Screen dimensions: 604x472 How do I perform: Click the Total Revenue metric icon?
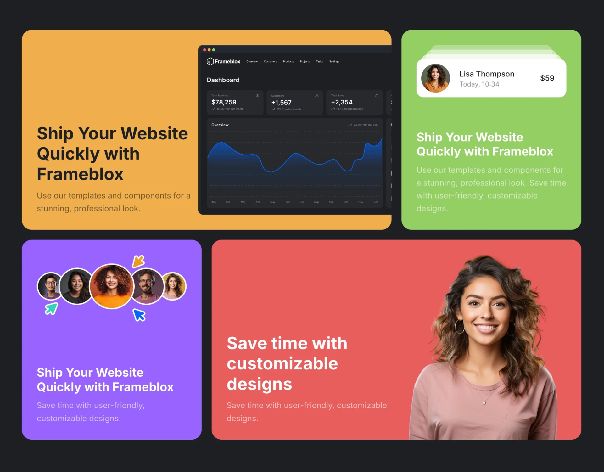[x=258, y=95]
